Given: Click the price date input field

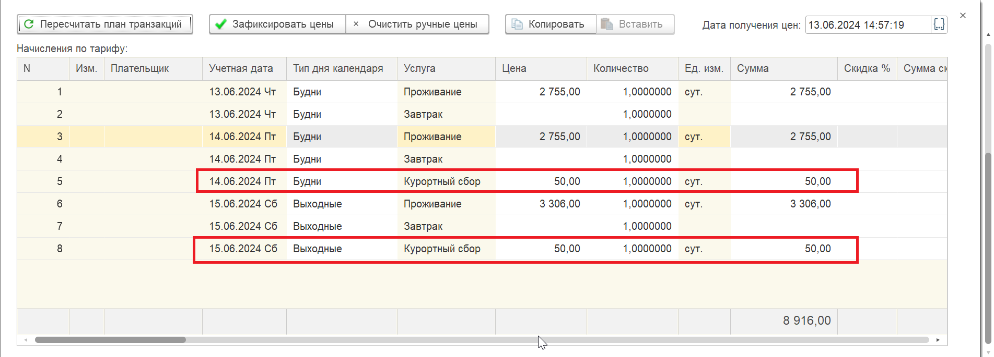Looking at the screenshot, I should (868, 24).
